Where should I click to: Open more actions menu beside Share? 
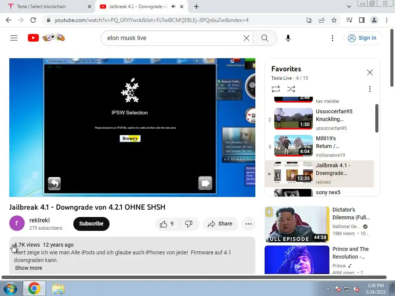[x=248, y=224]
